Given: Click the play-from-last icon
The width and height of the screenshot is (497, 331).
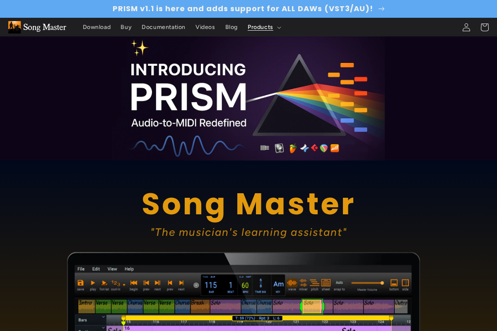Looking at the screenshot, I should tap(104, 283).
